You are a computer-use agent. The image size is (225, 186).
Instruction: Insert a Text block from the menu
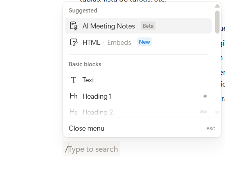point(138,80)
